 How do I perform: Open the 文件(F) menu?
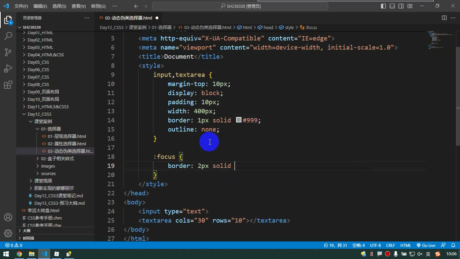click(21, 6)
